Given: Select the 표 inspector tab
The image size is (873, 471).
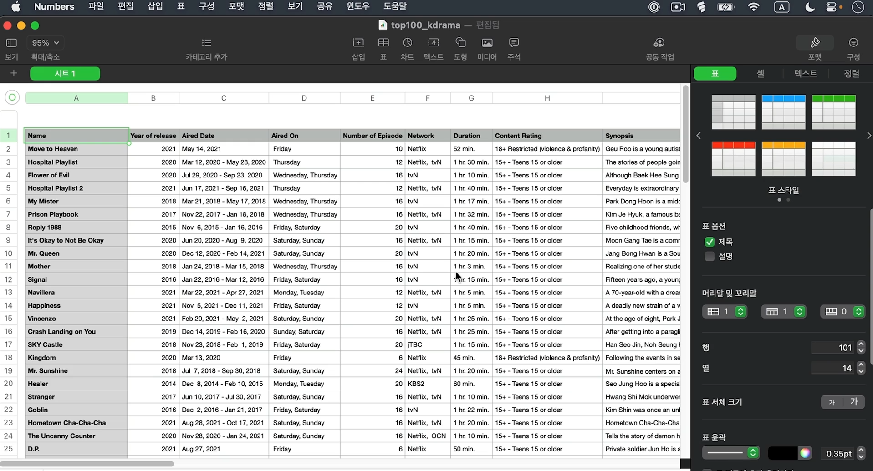Looking at the screenshot, I should pyautogui.click(x=715, y=73).
